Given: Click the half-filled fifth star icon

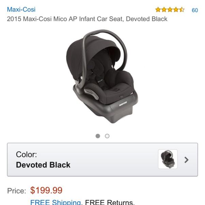Looking at the screenshot, I should pyautogui.click(x=182, y=10).
